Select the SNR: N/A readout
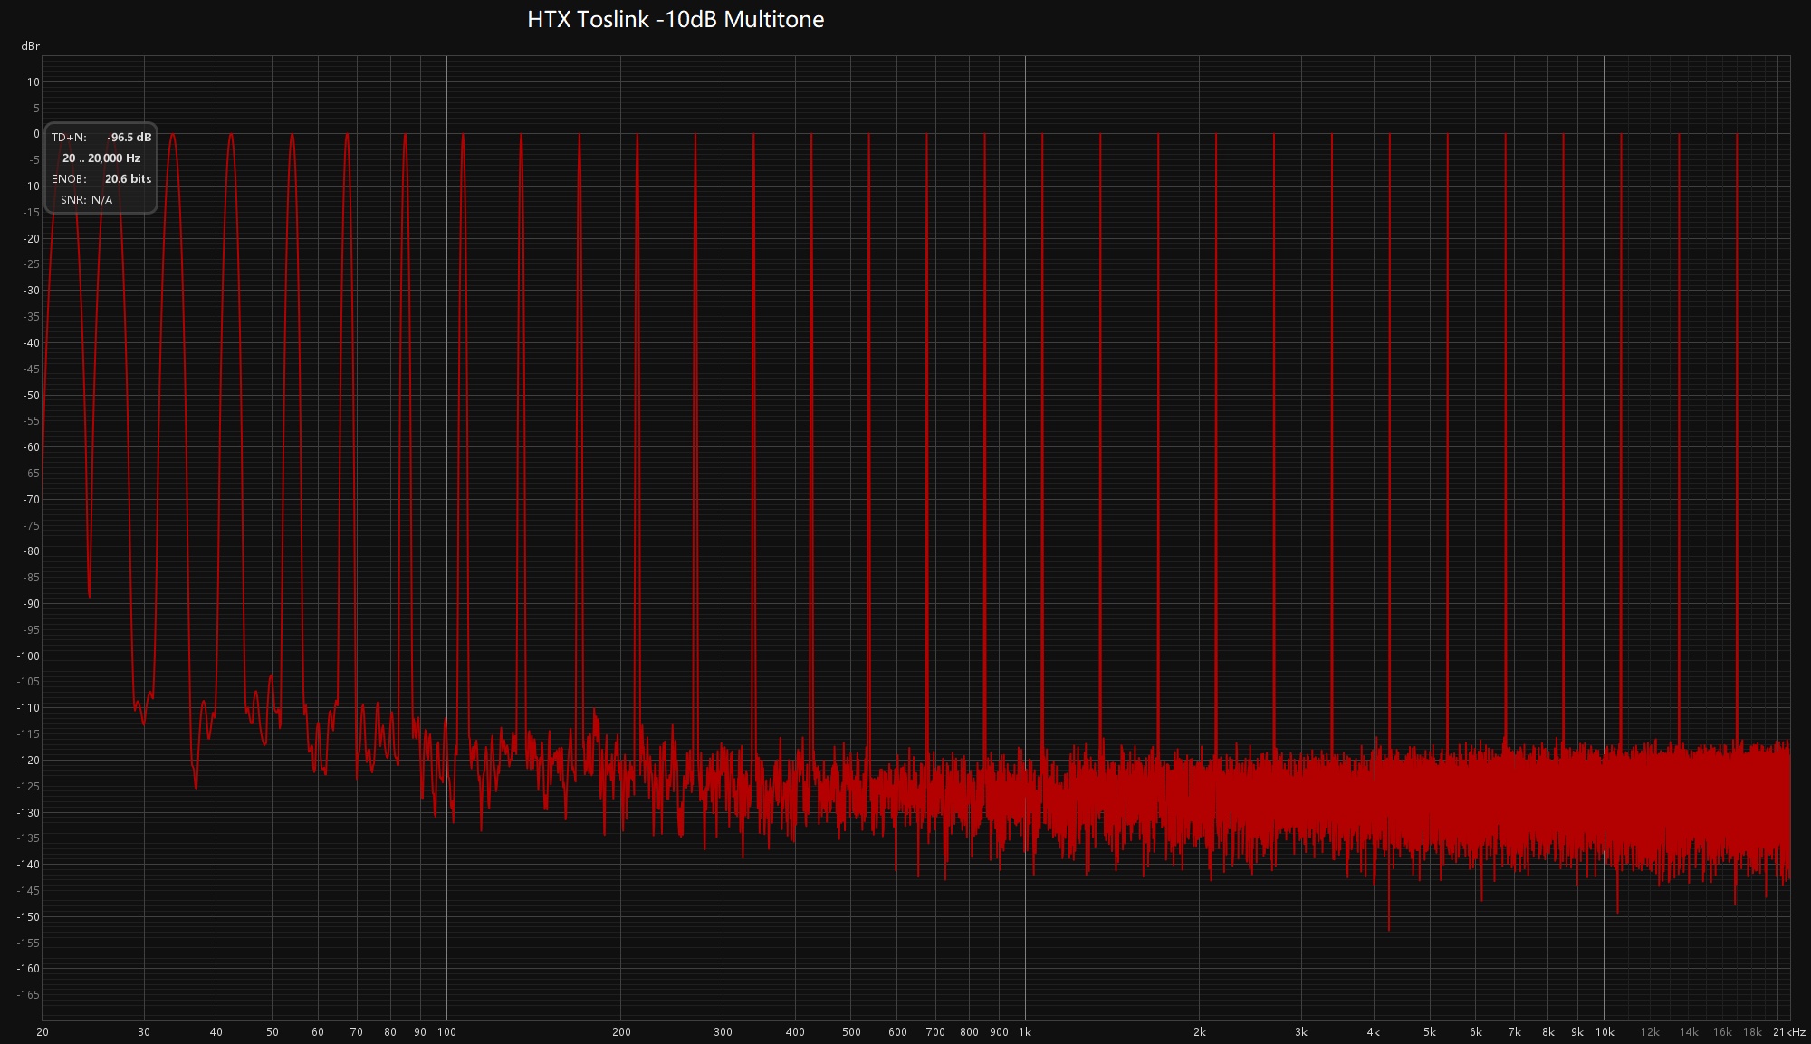 pos(87,200)
